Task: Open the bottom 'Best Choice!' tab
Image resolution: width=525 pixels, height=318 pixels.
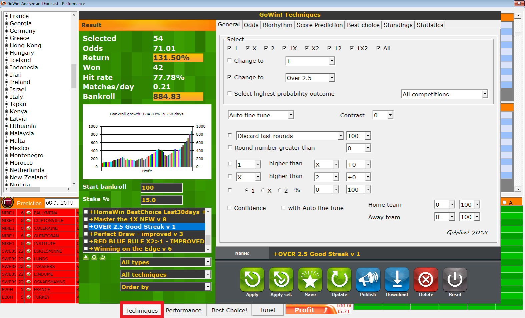Action: (x=229, y=310)
